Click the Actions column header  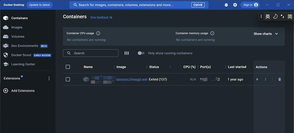261,67
